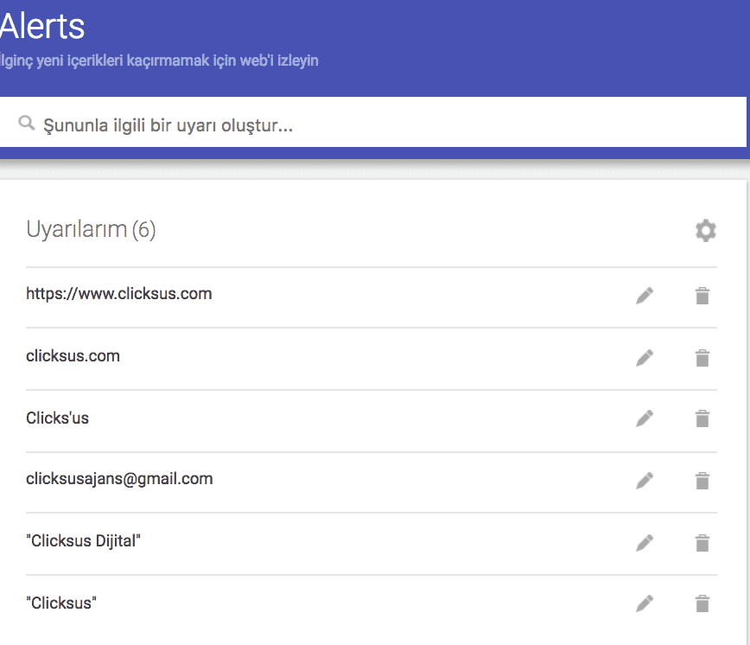Delete the https://www.clicksus.com alert
Screen dimensions: 750x645
pos(702,295)
